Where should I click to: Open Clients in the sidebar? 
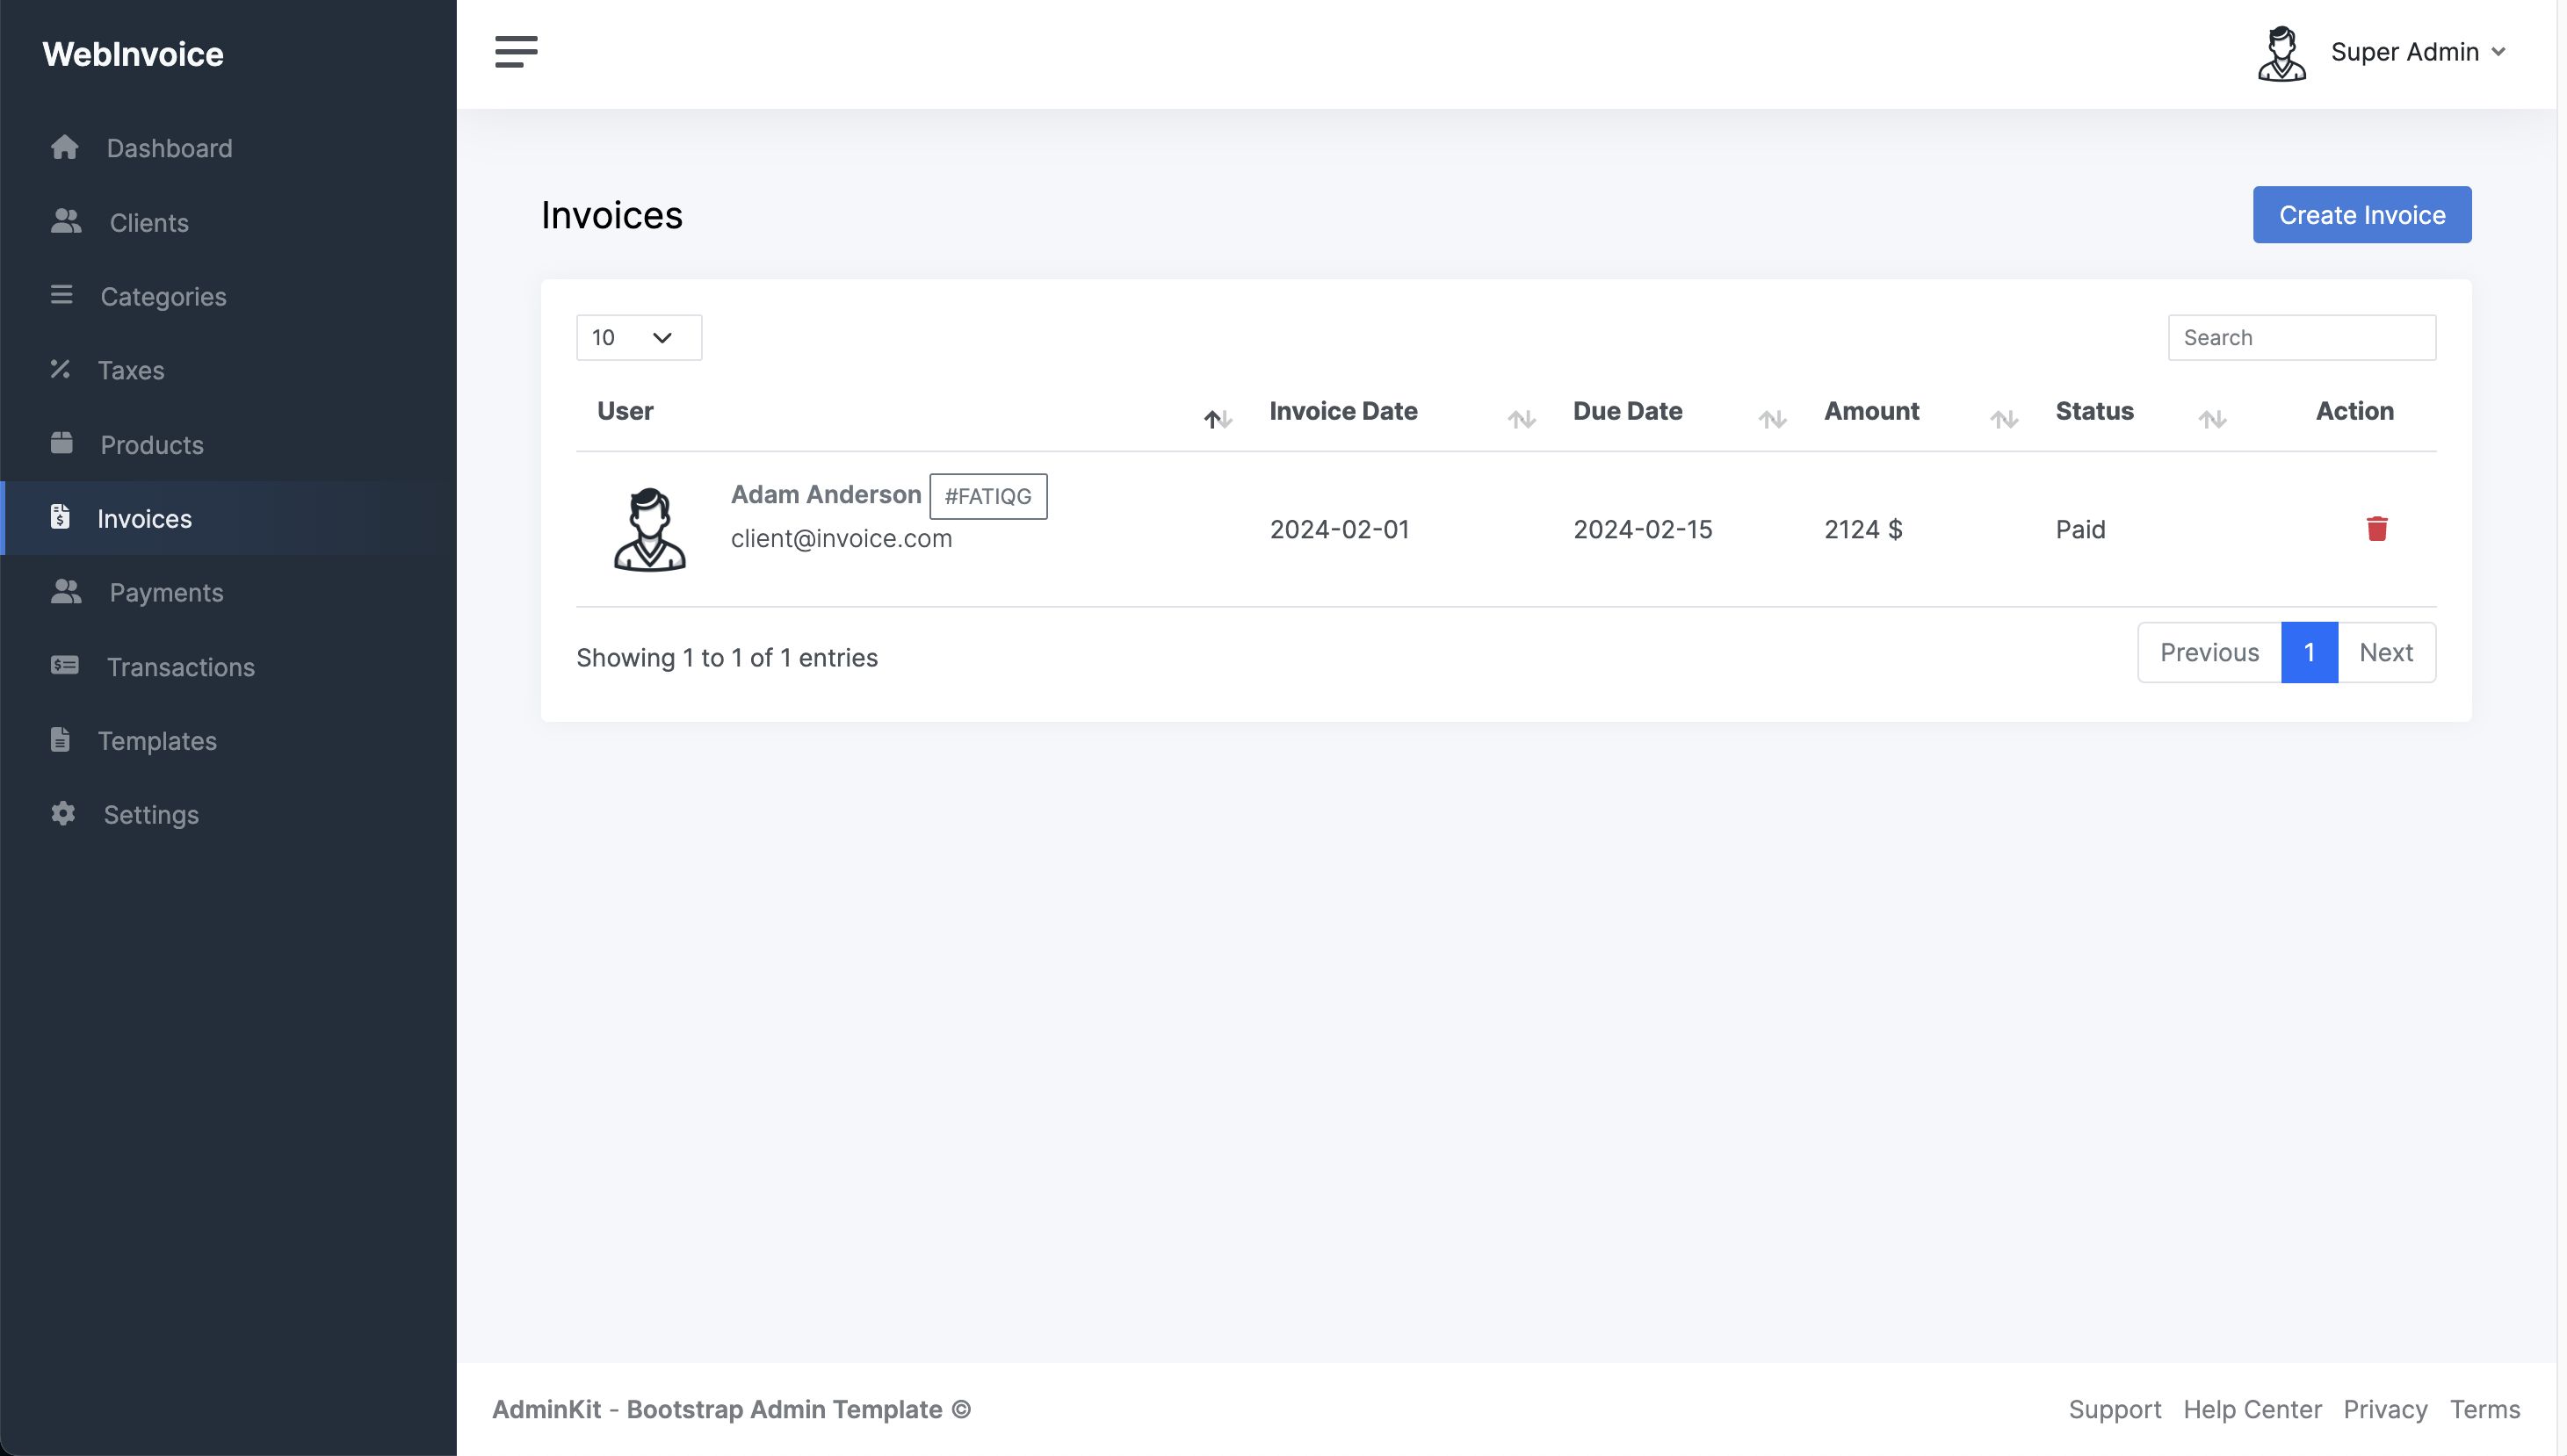point(148,222)
